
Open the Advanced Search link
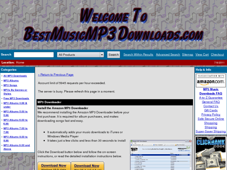tap(168, 55)
